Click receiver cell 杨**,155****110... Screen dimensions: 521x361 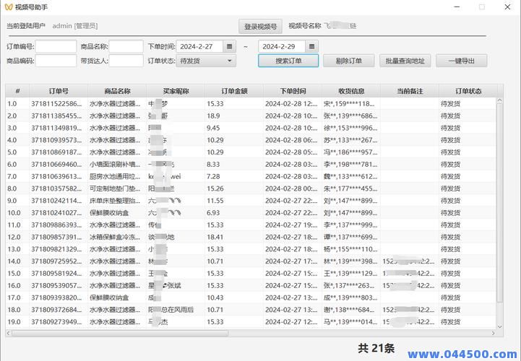click(x=350, y=249)
